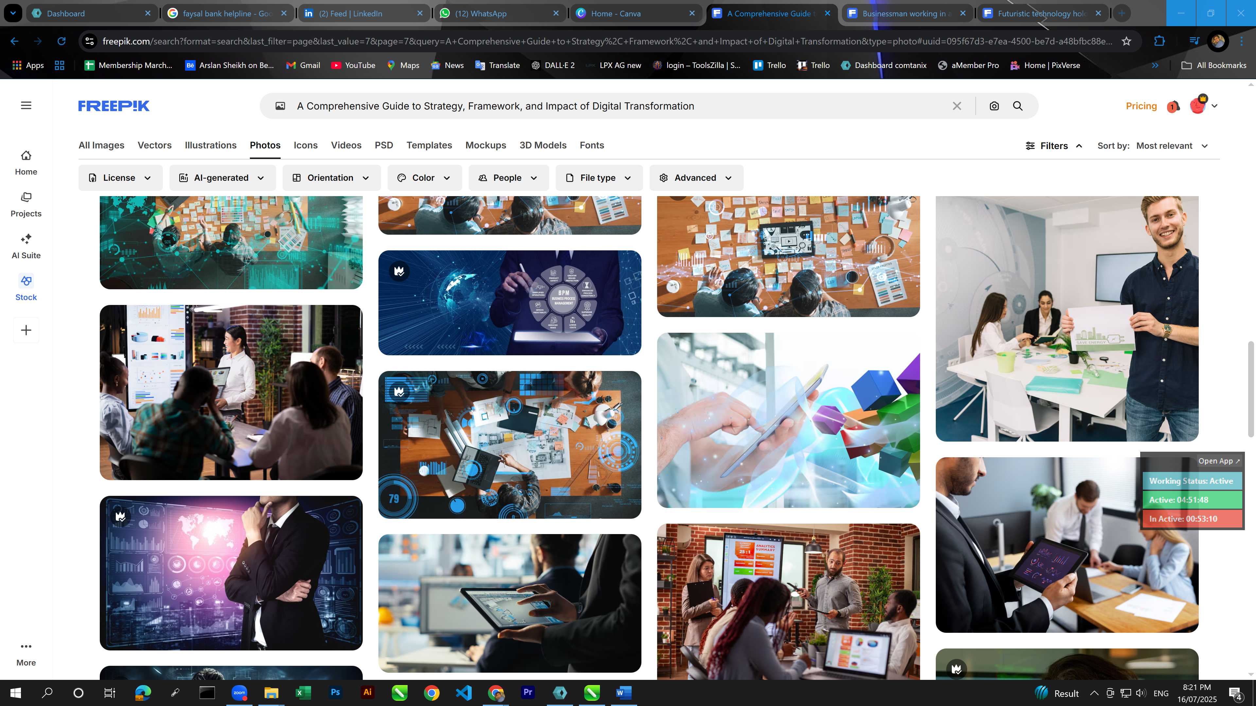Click the Freepik logo
The image size is (1256, 706).
113,106
